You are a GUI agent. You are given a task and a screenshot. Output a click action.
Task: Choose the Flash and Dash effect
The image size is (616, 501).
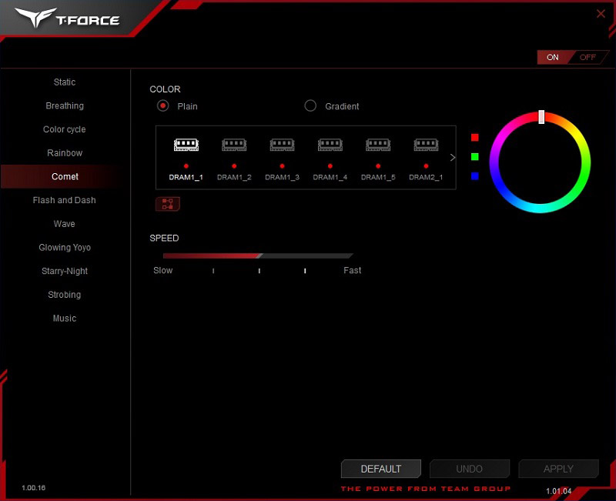tap(65, 200)
